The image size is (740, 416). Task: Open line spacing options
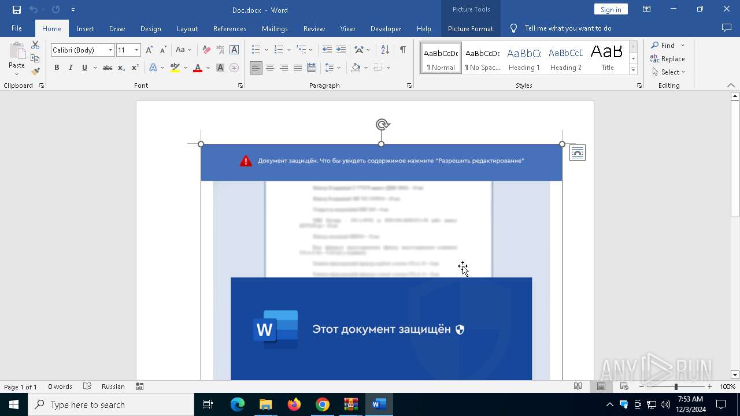[x=333, y=68]
